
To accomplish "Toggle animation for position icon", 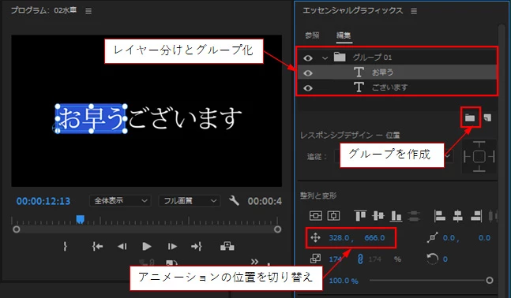I will click(315, 238).
